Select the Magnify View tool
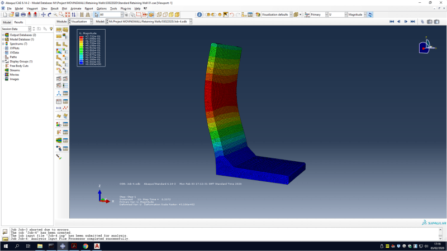This screenshot has width=447, height=251. click(55, 15)
